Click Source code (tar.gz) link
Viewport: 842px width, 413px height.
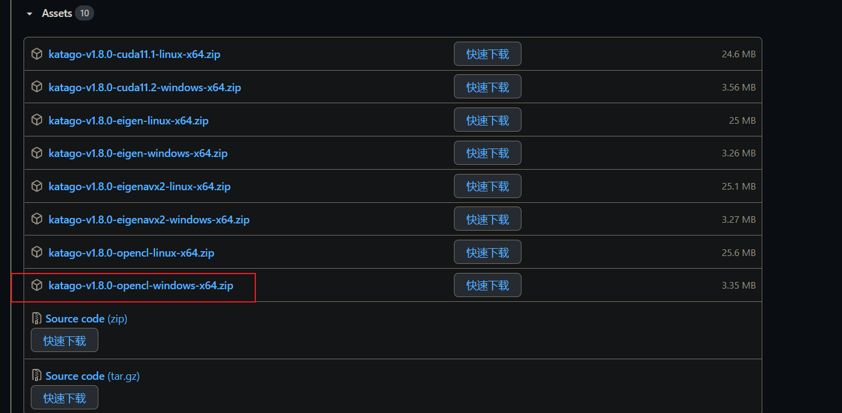tap(75, 376)
